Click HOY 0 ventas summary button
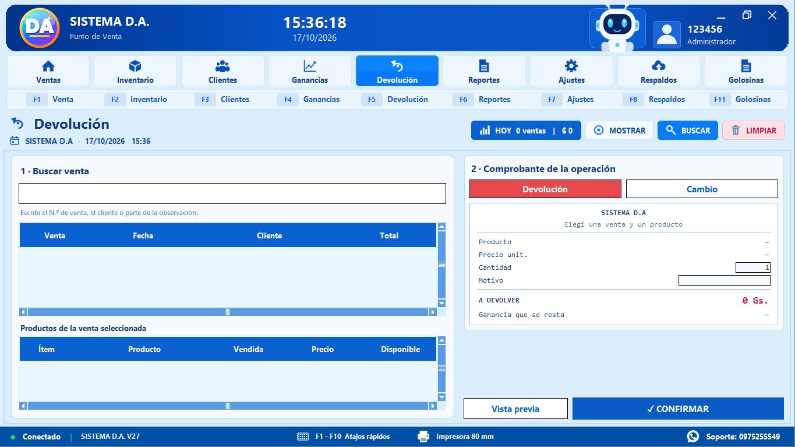Screen dimensions: 795x447 [x=526, y=131]
